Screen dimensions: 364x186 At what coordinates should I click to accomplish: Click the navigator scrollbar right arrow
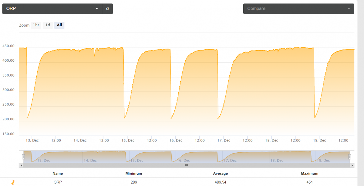click(352, 165)
